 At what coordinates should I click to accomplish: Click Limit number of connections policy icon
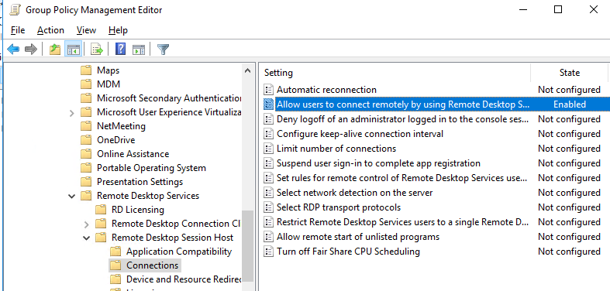(268, 149)
